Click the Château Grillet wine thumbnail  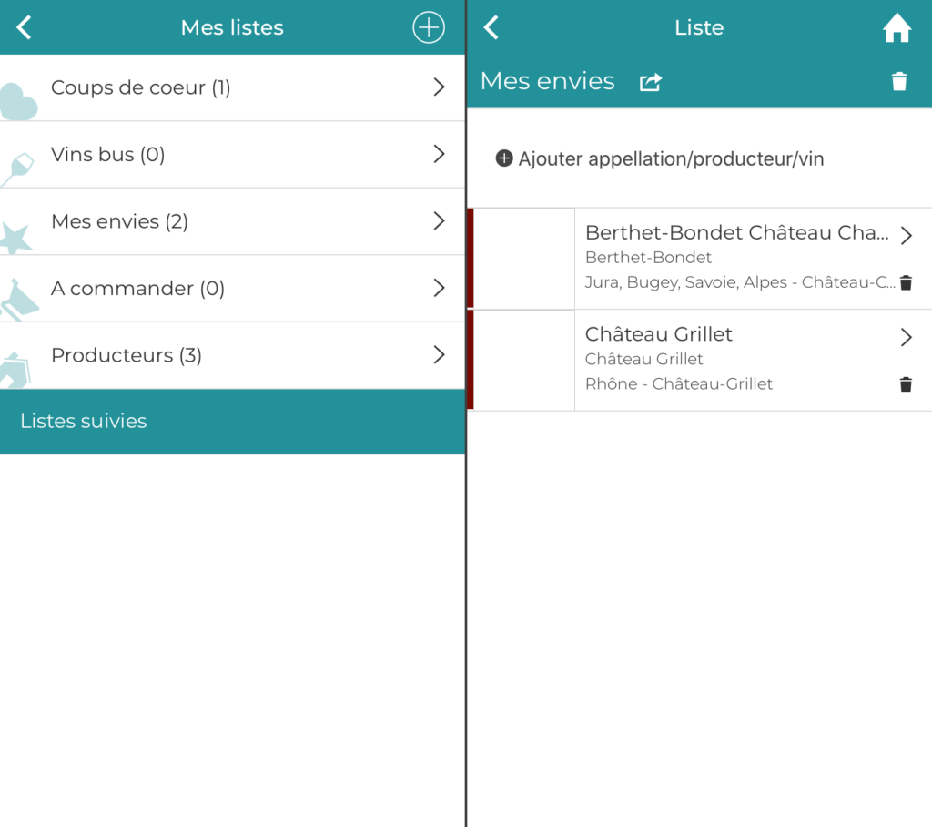(x=523, y=361)
